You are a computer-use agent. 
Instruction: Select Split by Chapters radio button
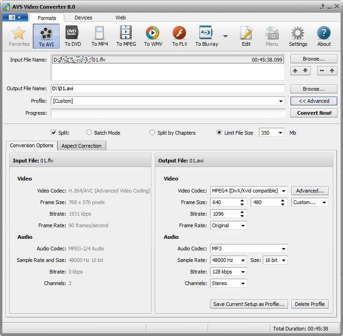tap(152, 132)
